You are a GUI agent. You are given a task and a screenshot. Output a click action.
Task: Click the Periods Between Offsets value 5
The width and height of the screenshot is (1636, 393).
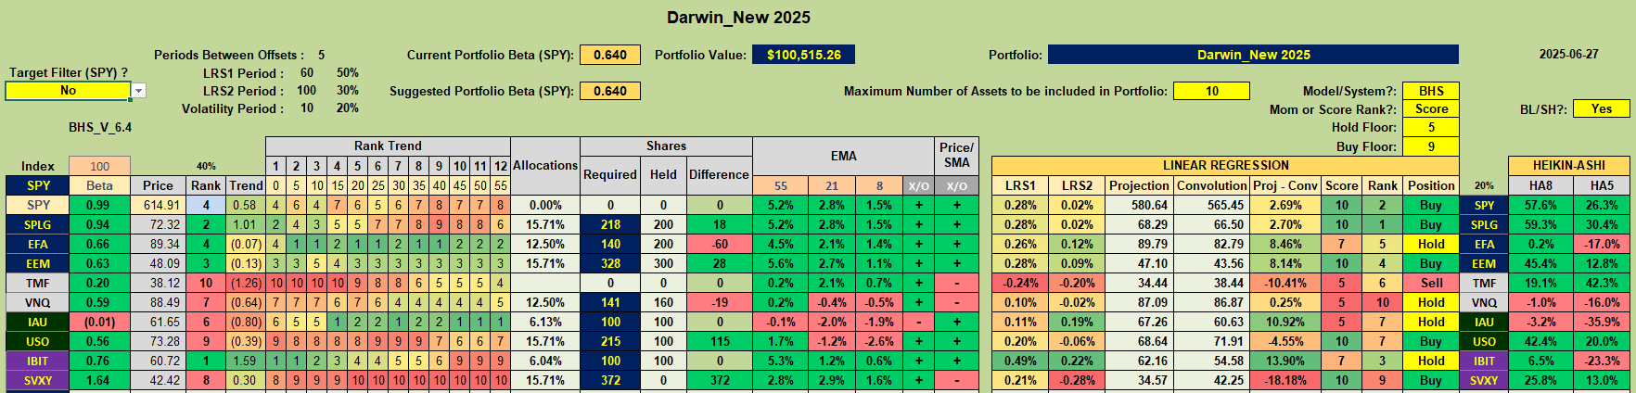(321, 55)
